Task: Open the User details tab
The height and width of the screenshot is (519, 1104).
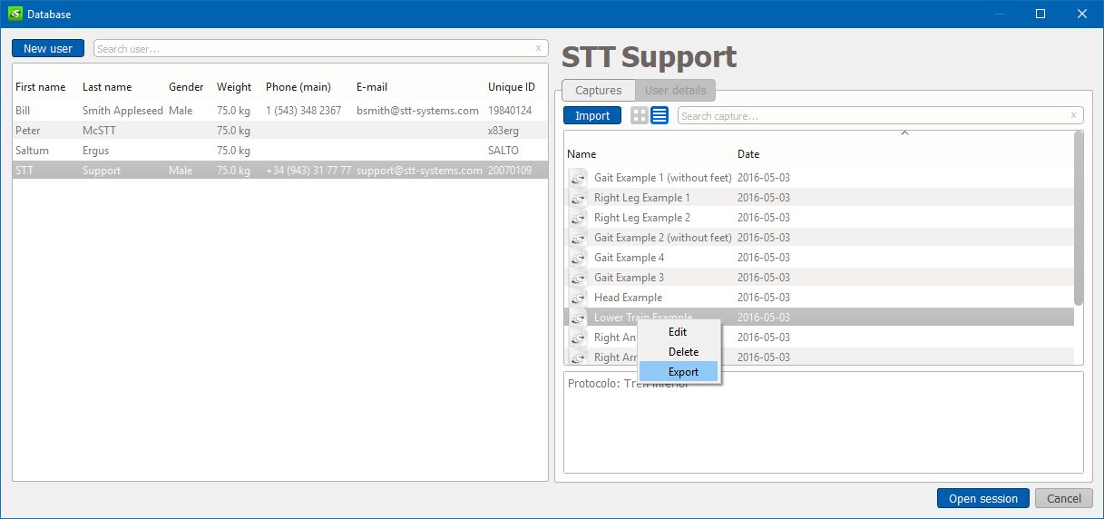Action: [676, 91]
